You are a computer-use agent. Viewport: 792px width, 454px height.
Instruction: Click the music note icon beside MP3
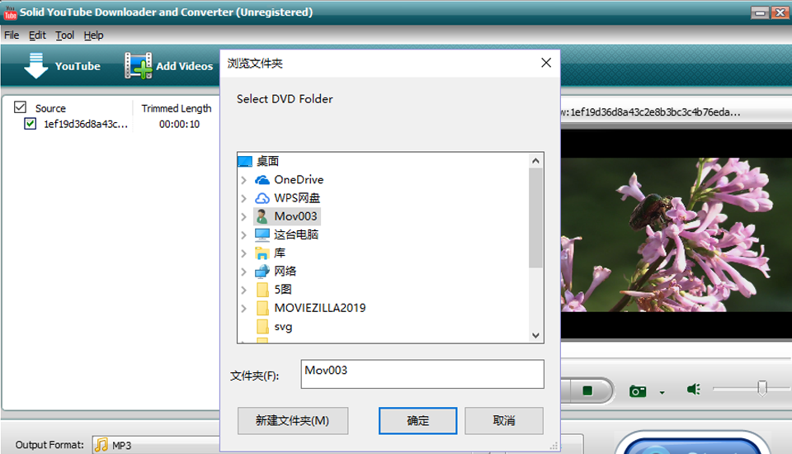(x=101, y=445)
